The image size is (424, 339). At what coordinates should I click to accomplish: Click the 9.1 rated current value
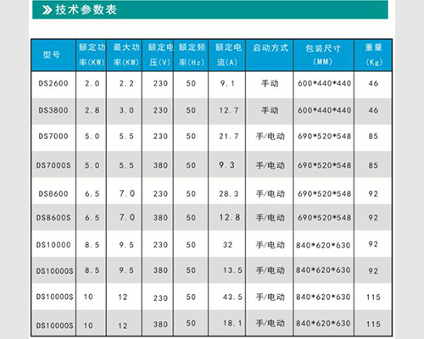(x=227, y=83)
